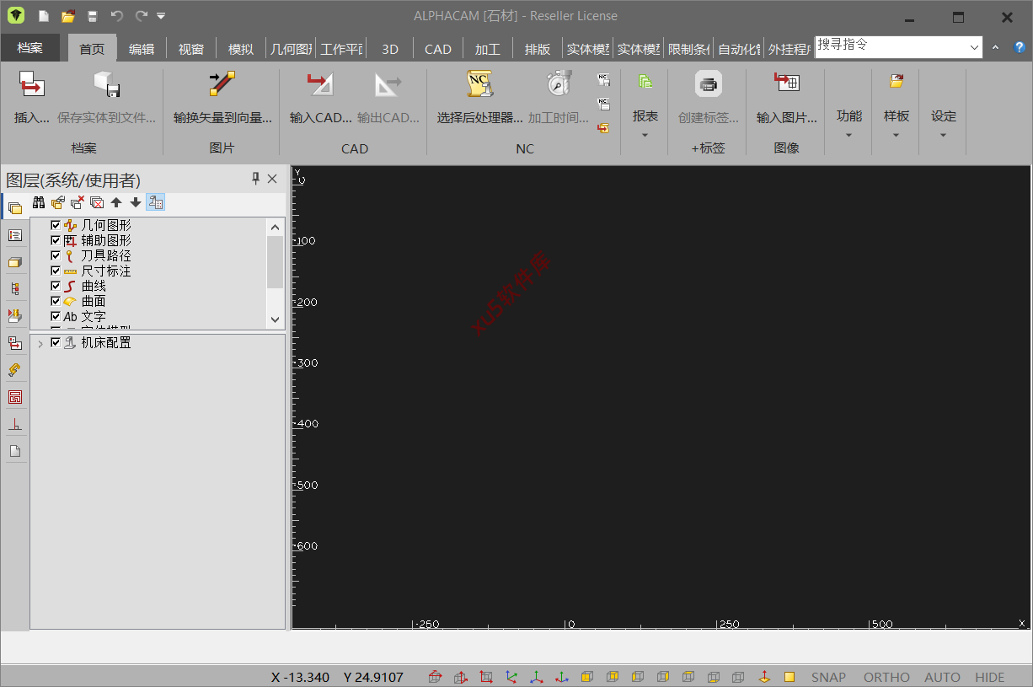
Task: Toggle SNAP mode in status bar
Action: point(828,677)
